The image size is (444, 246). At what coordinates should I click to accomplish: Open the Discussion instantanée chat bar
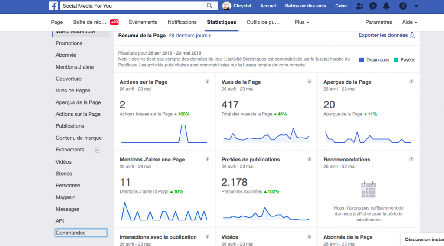422,239
